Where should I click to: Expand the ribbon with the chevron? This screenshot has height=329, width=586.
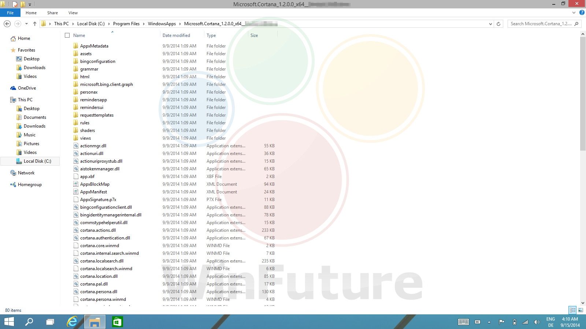click(x=574, y=13)
